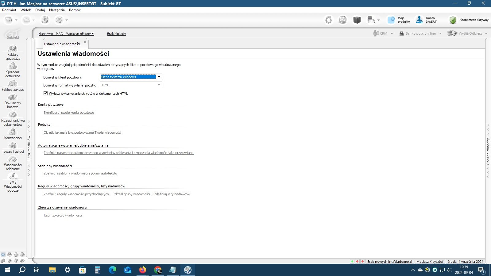Screen dimensions: 491x276
Task: Click Usuń zbiorczo wiadomości link
Action: pyautogui.click(x=63, y=215)
